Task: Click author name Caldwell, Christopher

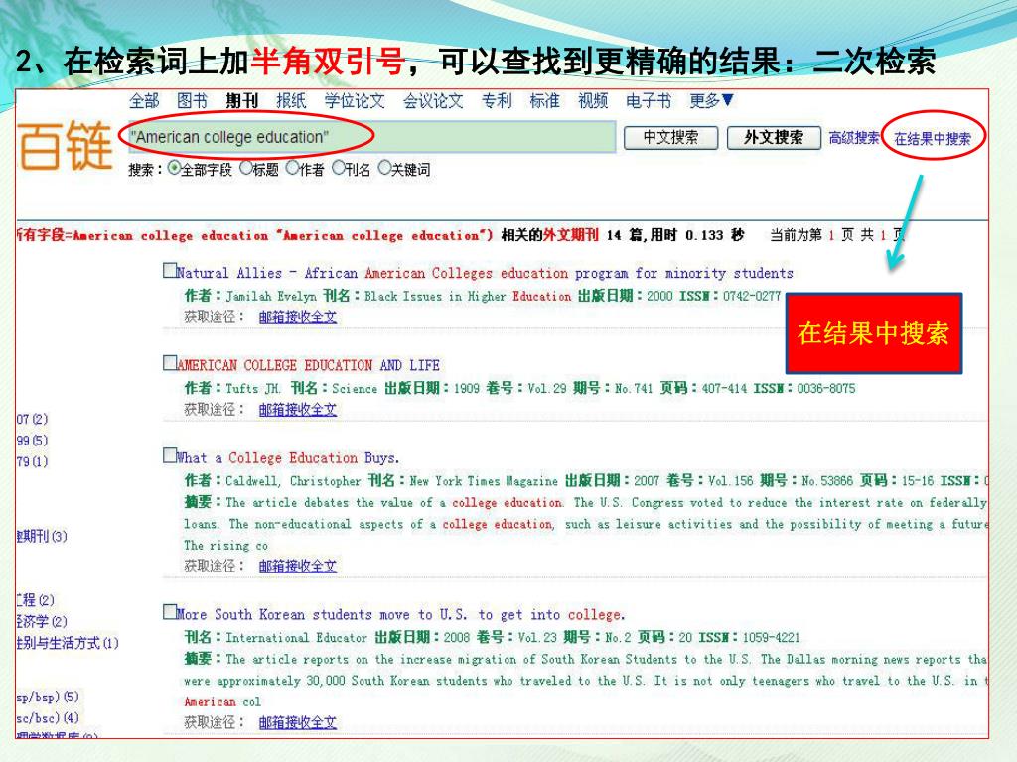Action: pyautogui.click(x=293, y=481)
